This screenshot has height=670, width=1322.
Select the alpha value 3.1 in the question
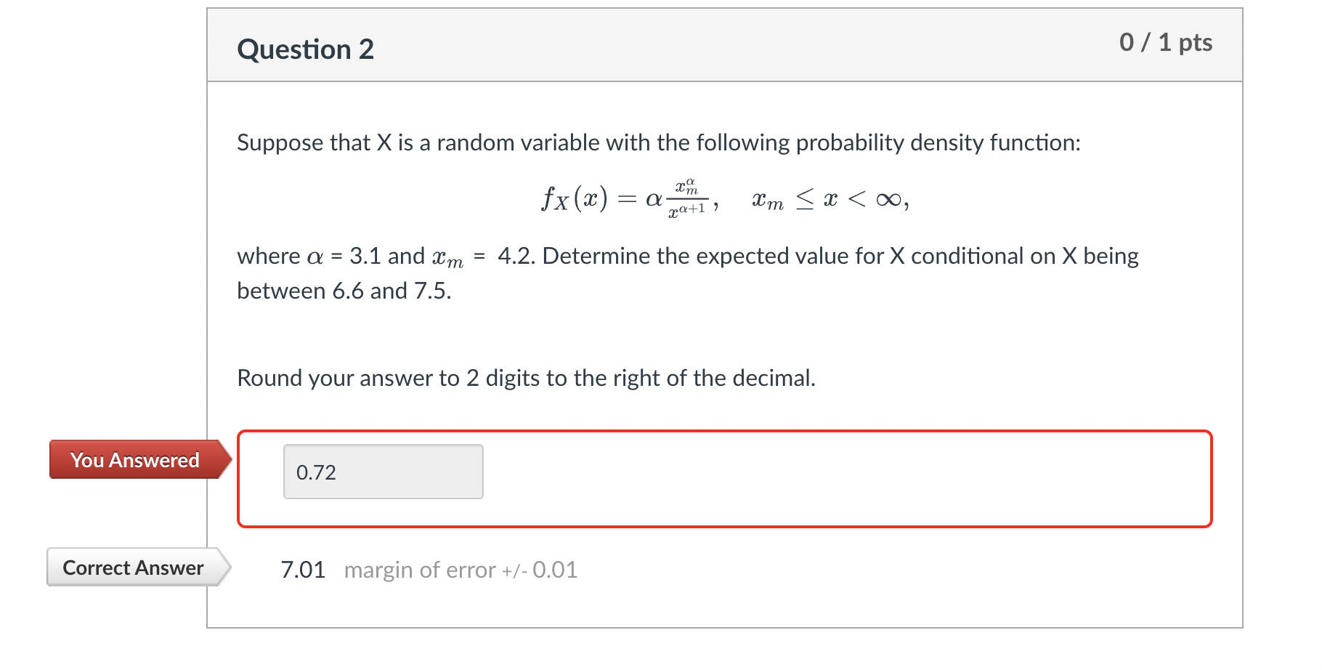[x=367, y=256]
